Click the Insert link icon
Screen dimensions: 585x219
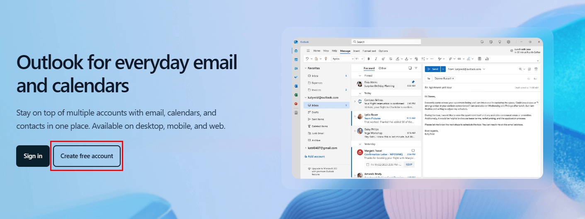pyautogui.click(x=459, y=59)
